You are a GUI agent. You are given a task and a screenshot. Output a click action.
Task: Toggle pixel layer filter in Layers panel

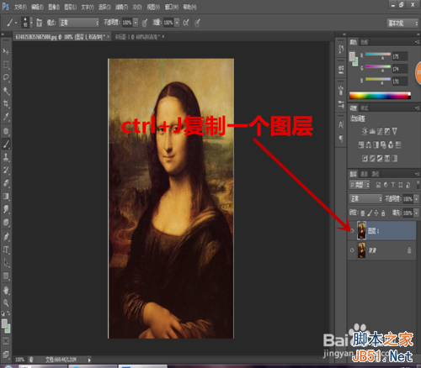(x=378, y=185)
